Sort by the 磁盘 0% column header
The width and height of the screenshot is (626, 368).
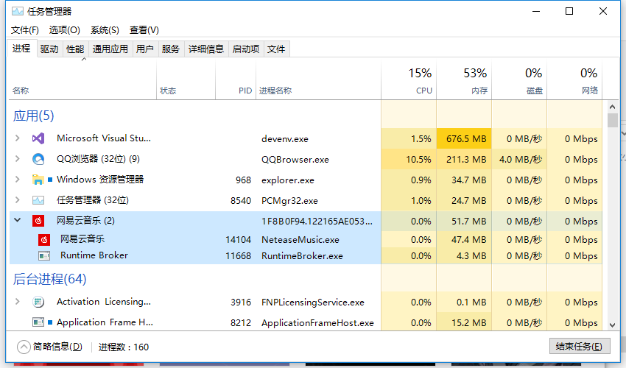pos(519,80)
